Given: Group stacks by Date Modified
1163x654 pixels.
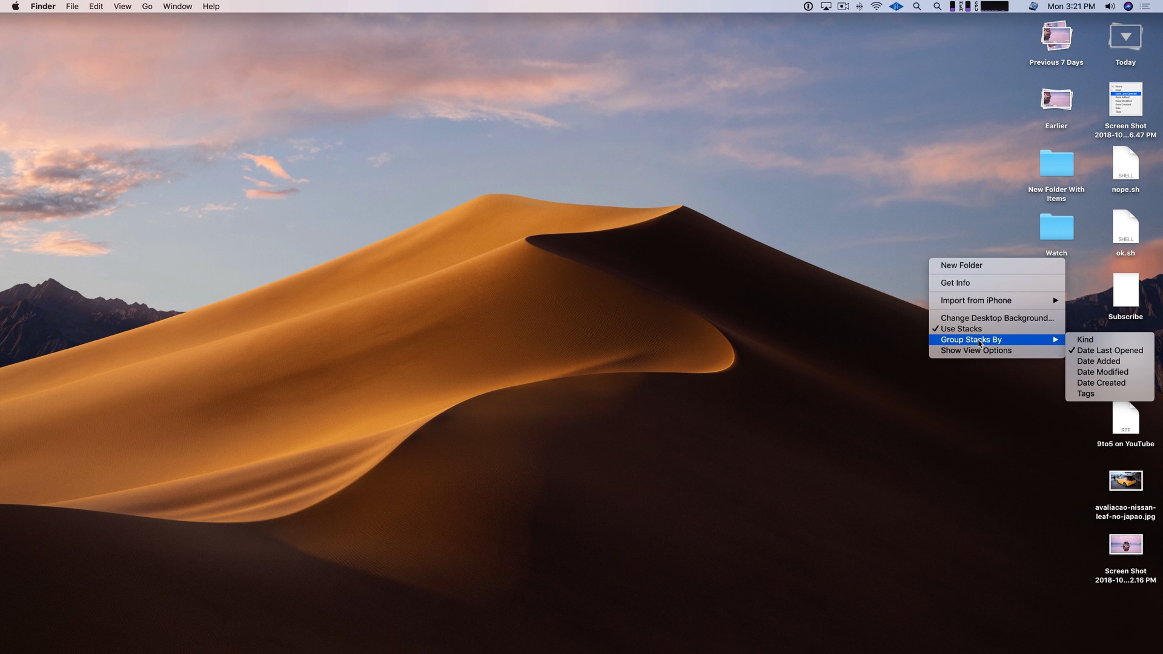Looking at the screenshot, I should pos(1102,372).
